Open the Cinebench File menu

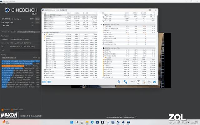[x=2, y=4]
